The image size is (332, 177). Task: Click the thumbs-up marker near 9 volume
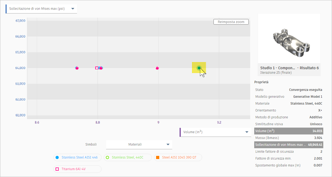click(157, 68)
